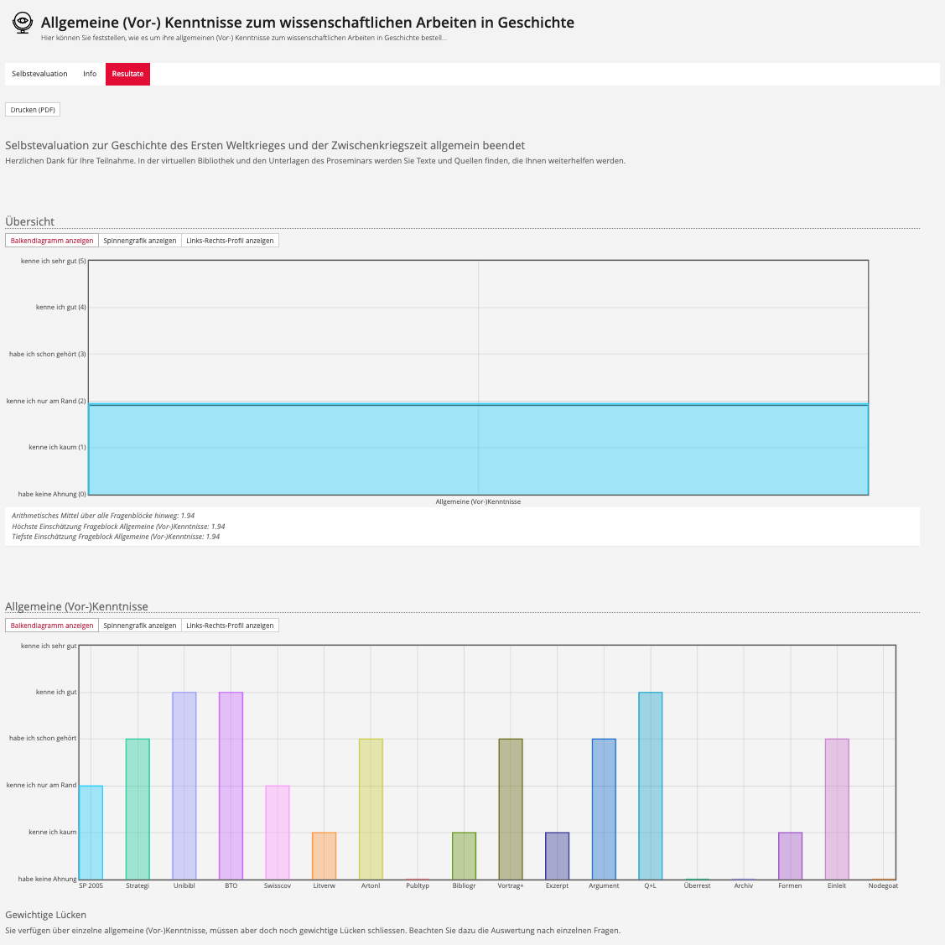
Task: Switch to the Info tab
Action: 90,74
